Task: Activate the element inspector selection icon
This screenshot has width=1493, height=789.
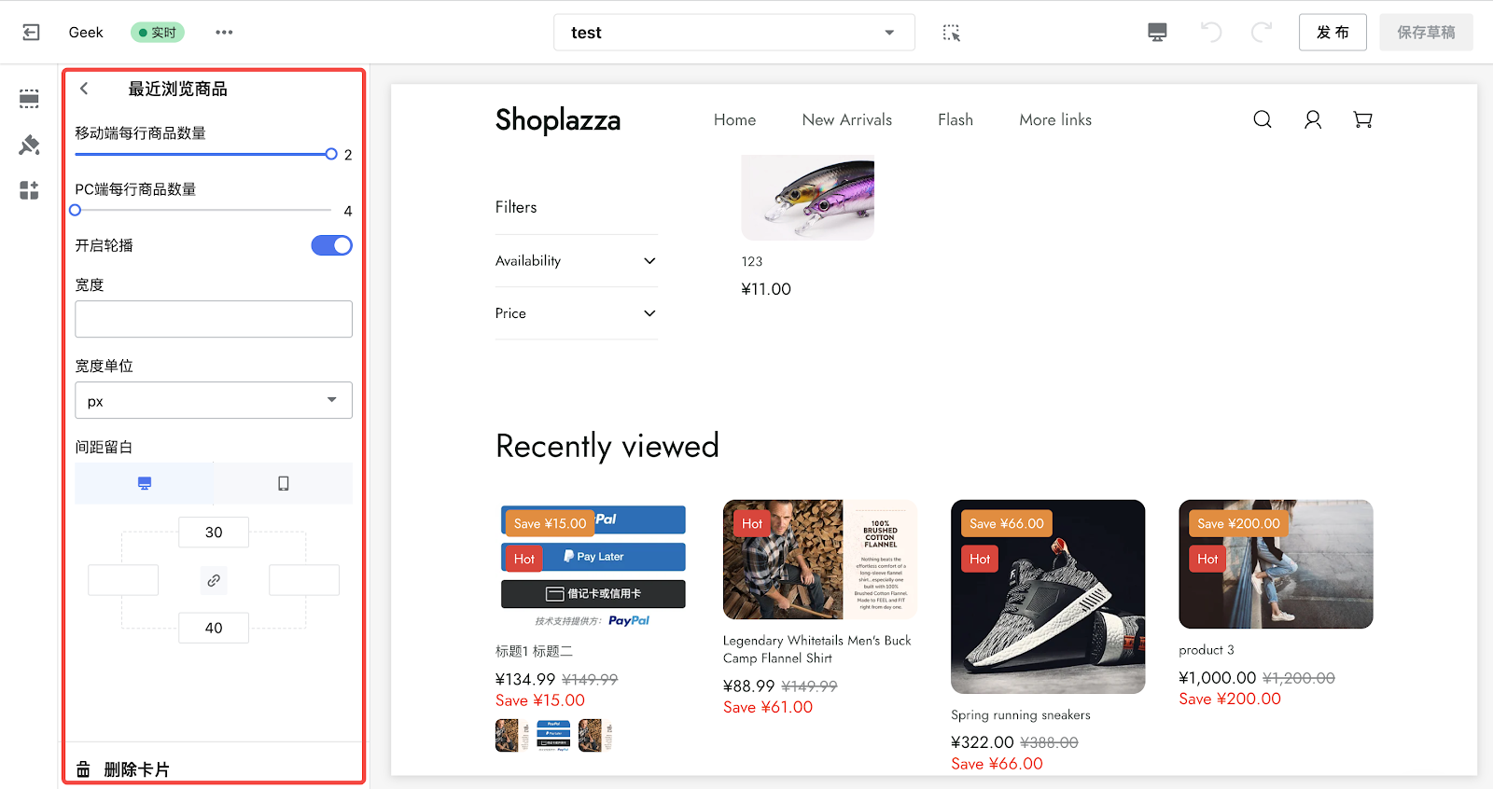Action: 951,33
